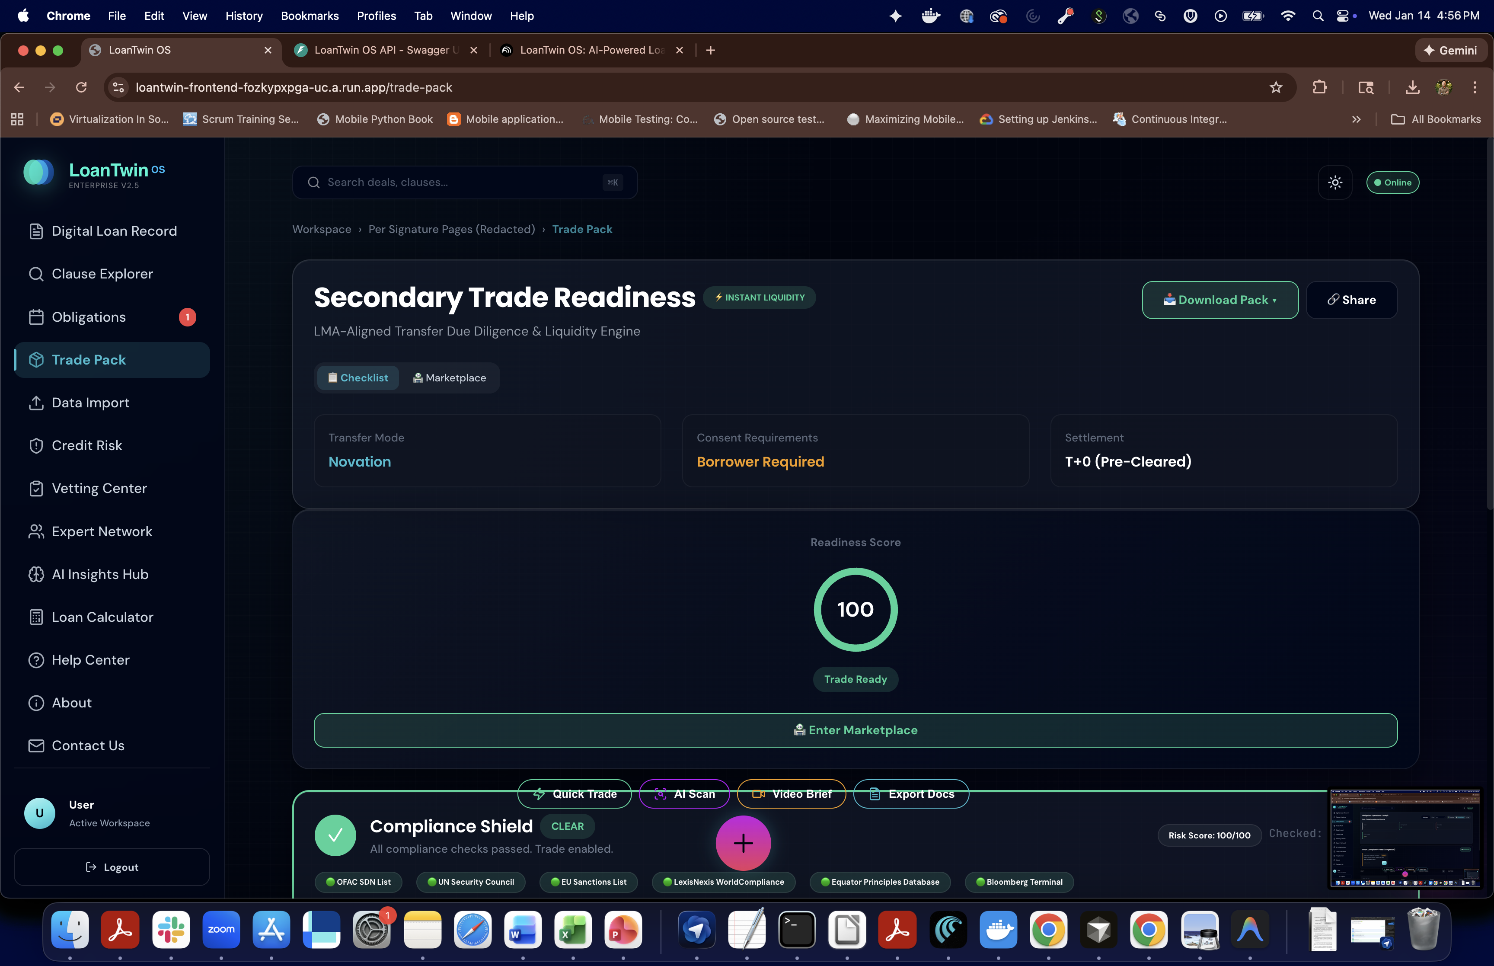The height and width of the screenshot is (966, 1494).
Task: Click the Search deals, clauses field
Action: [464, 182]
